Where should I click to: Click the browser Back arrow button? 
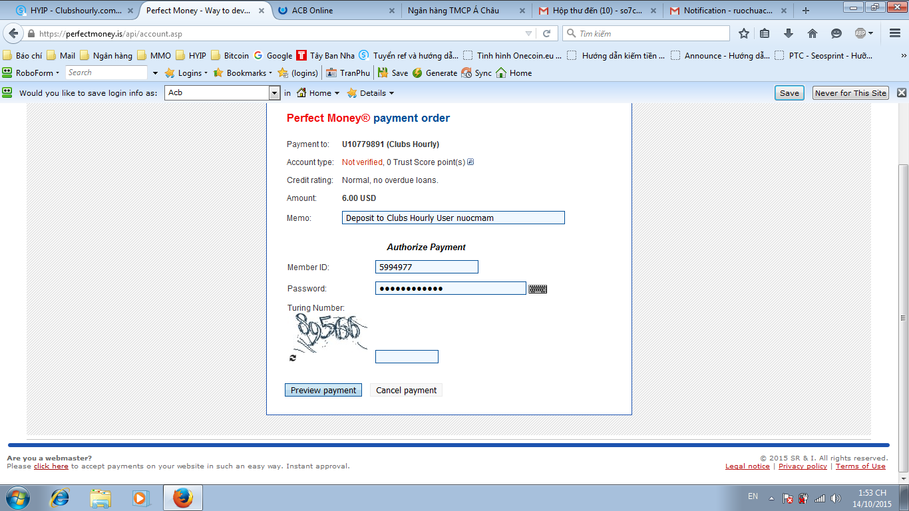(x=13, y=34)
